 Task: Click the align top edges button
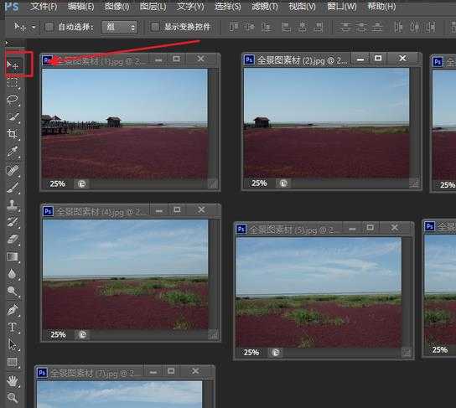coord(234,28)
